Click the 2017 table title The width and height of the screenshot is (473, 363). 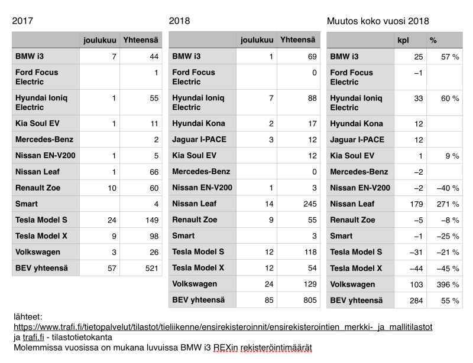click(22, 21)
